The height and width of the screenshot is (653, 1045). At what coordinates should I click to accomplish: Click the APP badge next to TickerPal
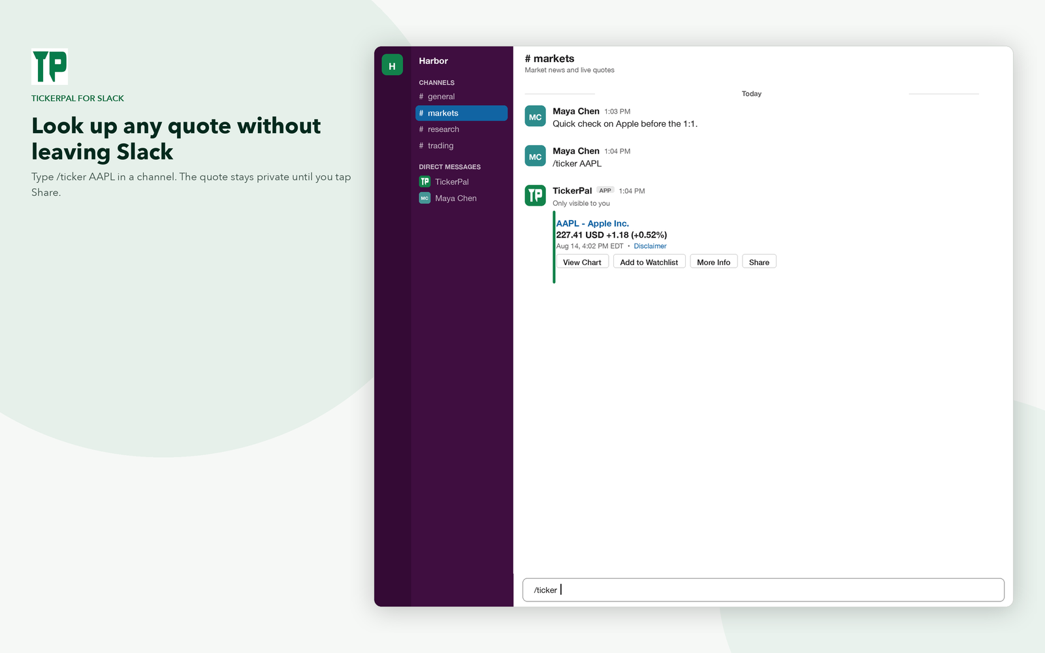(605, 191)
